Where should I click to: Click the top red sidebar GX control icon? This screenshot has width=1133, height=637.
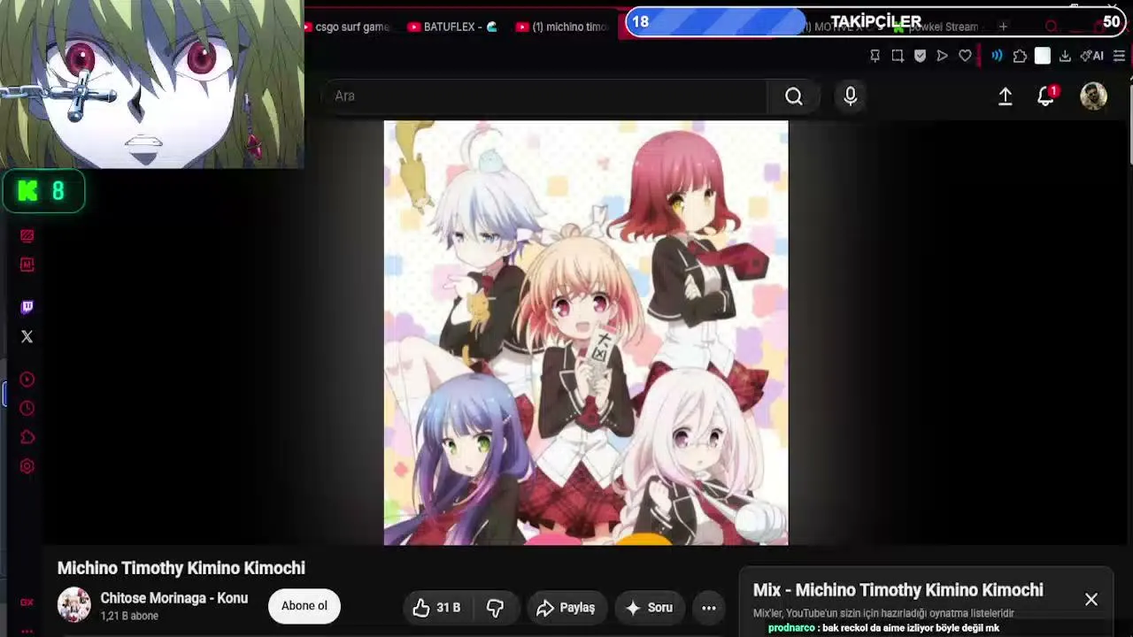click(27, 235)
